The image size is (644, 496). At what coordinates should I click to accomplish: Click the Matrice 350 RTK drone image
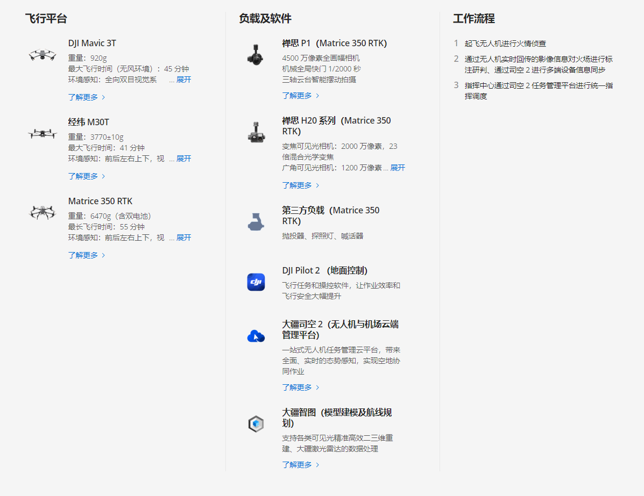click(x=43, y=212)
